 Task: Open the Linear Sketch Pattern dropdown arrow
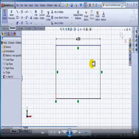pyautogui.click(x=72, y=18)
